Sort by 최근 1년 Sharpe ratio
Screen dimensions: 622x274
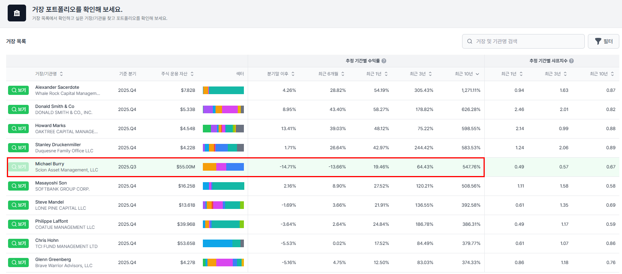512,74
